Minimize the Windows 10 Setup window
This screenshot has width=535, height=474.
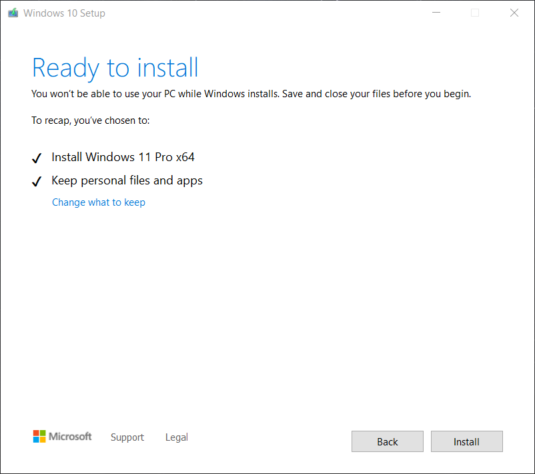436,13
